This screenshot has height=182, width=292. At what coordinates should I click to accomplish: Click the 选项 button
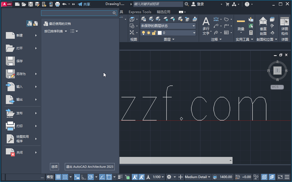(54, 167)
